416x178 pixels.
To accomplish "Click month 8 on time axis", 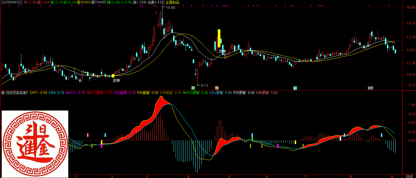I will 351,176.
